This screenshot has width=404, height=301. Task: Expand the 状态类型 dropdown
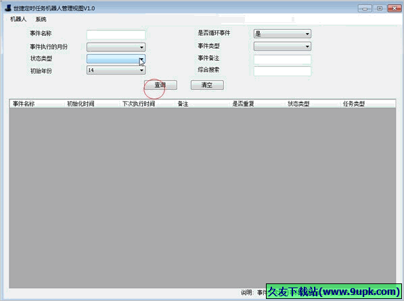pyautogui.click(x=116, y=59)
